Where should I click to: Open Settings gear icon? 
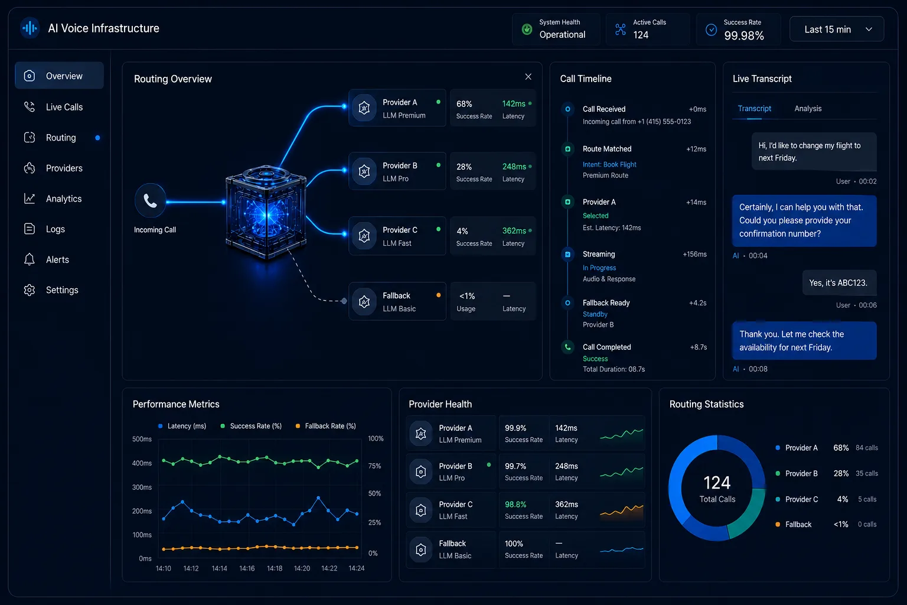[30, 290]
